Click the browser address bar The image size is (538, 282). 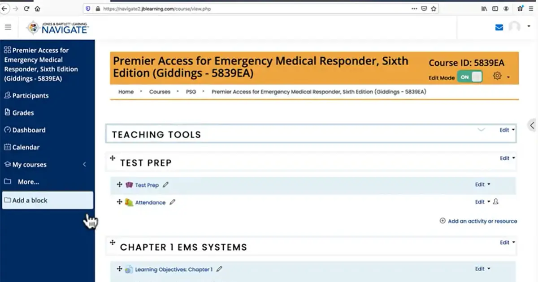tap(251, 9)
